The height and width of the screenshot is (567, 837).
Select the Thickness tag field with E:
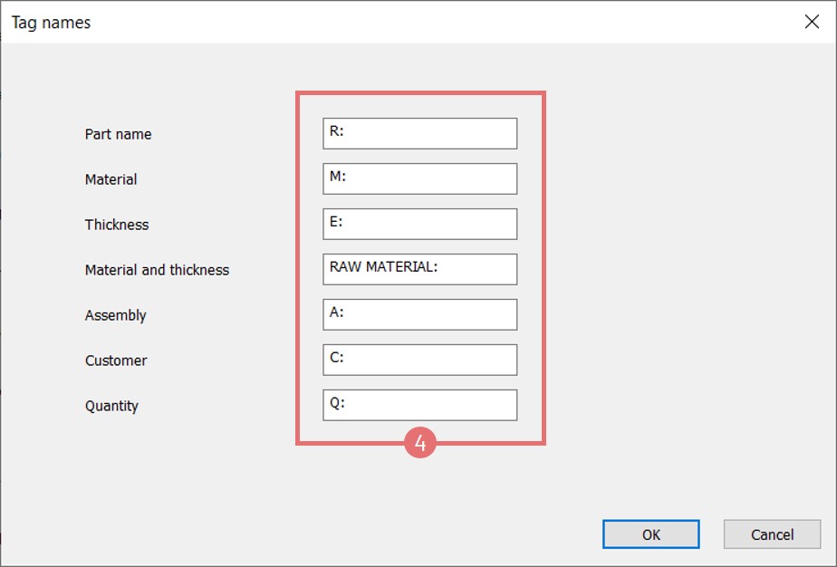tap(419, 224)
